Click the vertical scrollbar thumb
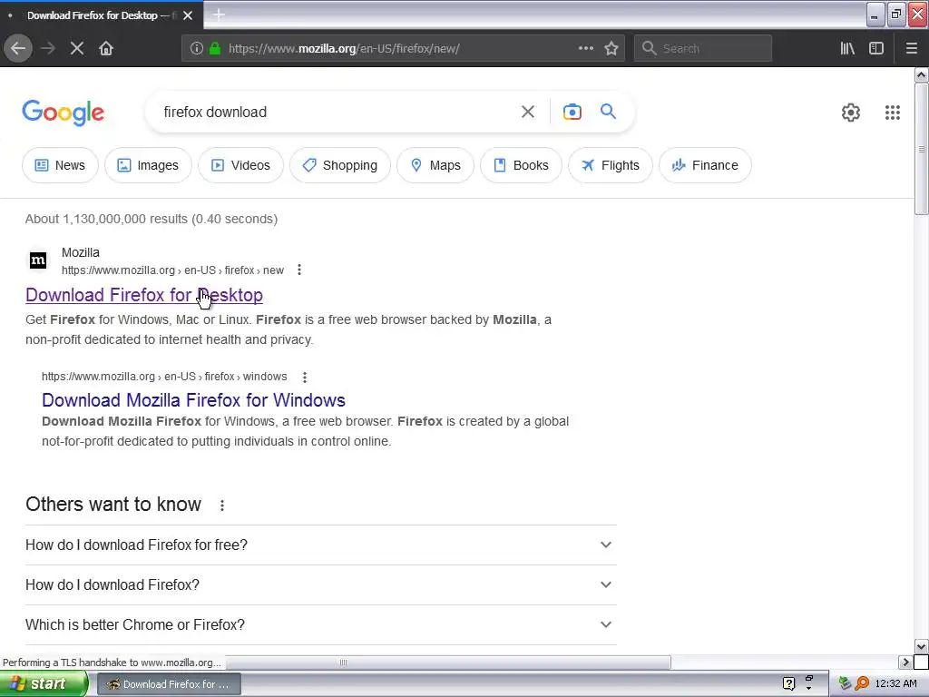This screenshot has height=697, width=929. click(x=922, y=149)
